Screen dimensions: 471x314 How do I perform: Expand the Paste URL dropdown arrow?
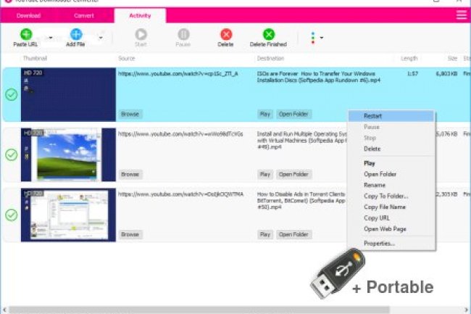(51, 38)
